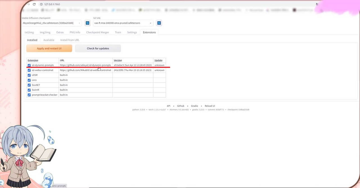Viewport: 360px width, 188px height.
Task: Disable the sd-webui-controlnet extension
Action: 29,70
